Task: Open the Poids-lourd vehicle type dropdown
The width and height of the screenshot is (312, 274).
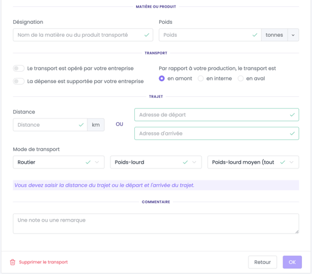Action: [156, 162]
